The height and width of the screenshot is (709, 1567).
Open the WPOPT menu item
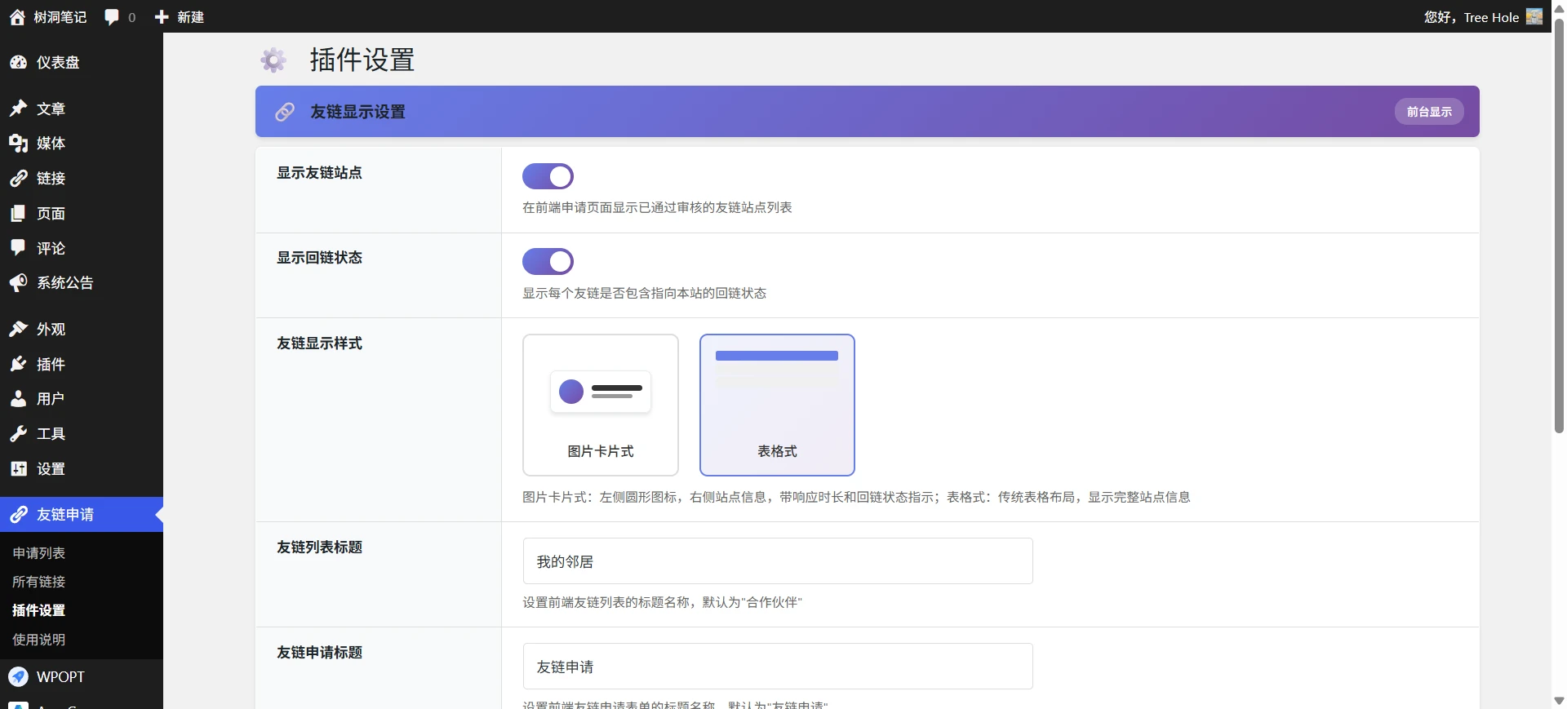tap(60, 677)
